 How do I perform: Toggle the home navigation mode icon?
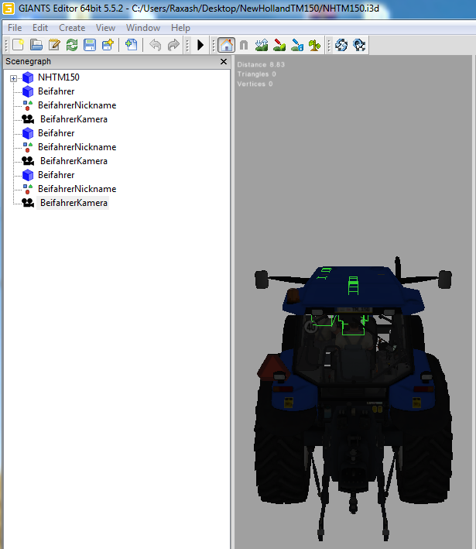tap(227, 45)
